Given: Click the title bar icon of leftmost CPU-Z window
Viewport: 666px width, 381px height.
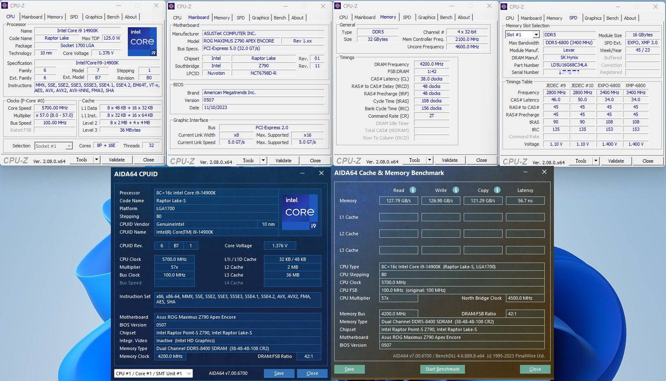Looking at the screenshot, I should pos(5,5).
